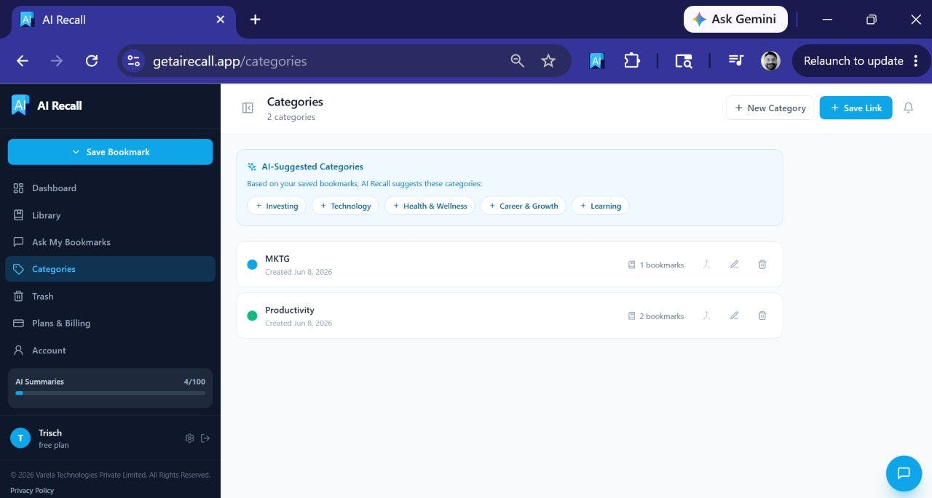Add suggested Learning category
932x498 pixels.
[x=601, y=206]
